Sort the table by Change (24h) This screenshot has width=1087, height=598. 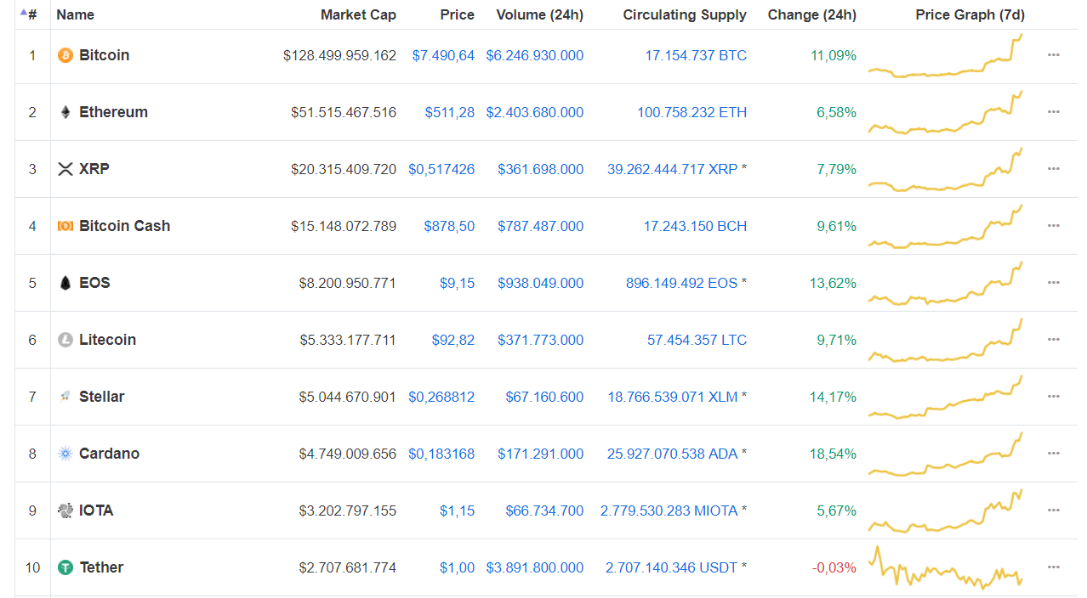(811, 14)
